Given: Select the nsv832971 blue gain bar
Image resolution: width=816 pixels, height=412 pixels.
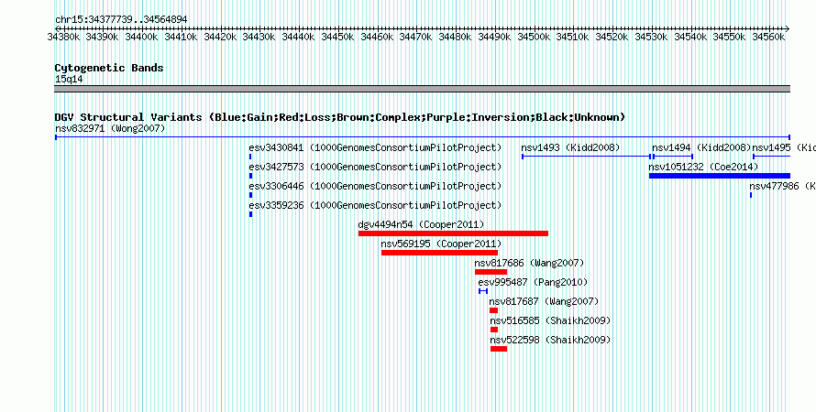Looking at the screenshot, I should click(423, 137).
